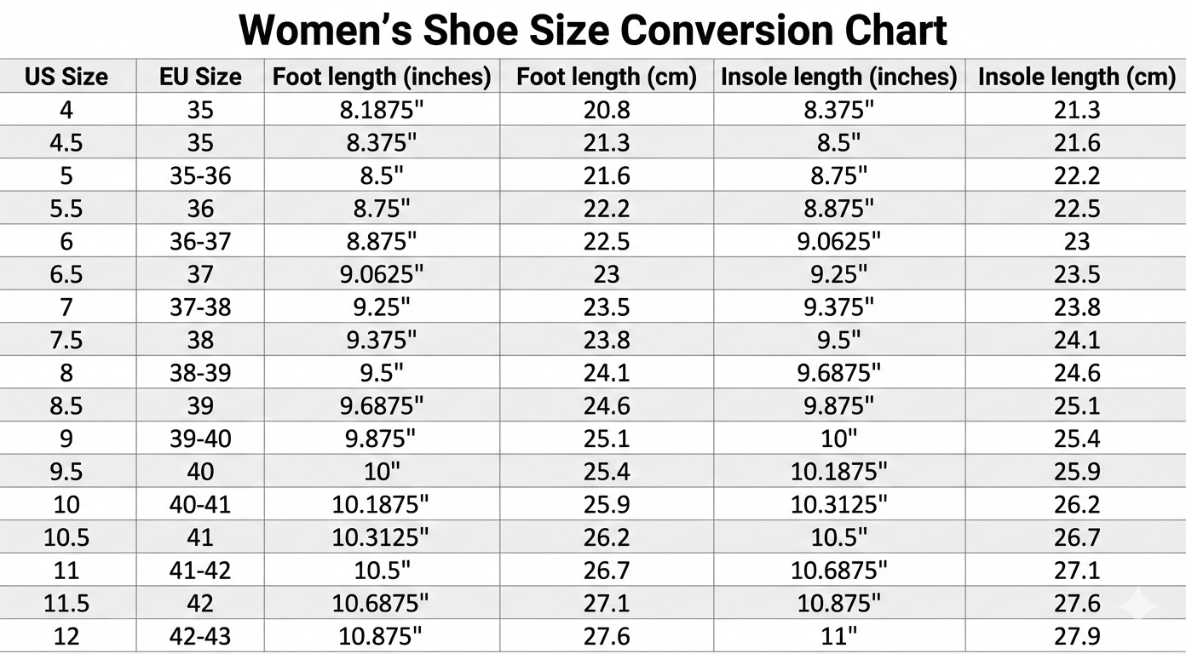1186x654 pixels.
Task: Select the 'EU Size' column header
Action: coord(200,77)
